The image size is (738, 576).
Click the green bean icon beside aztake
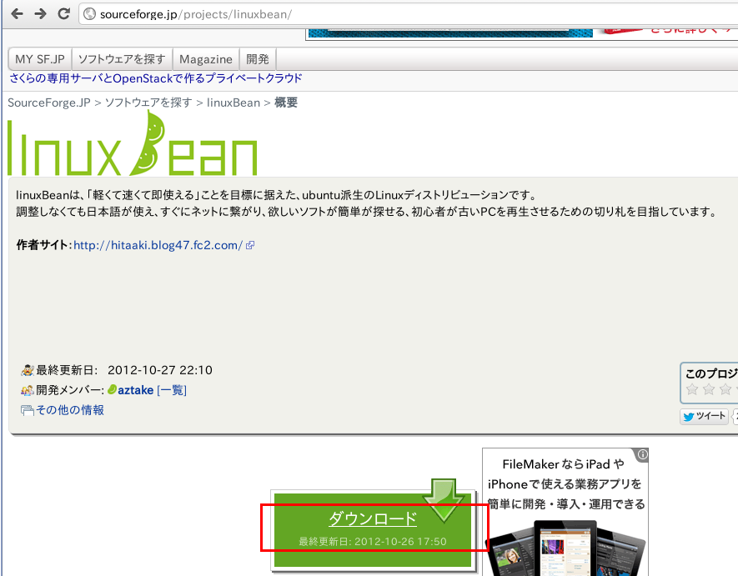[114, 390]
